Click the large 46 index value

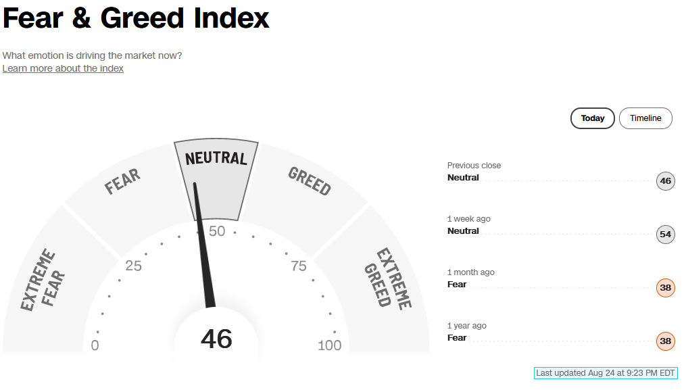(216, 339)
